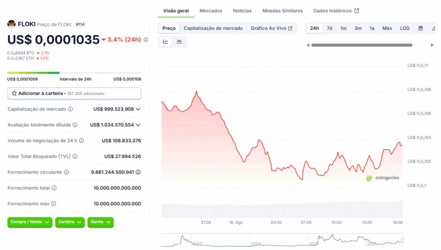Click the Intervalo de 24h label
This screenshot has height=250, width=441.
point(75,79)
